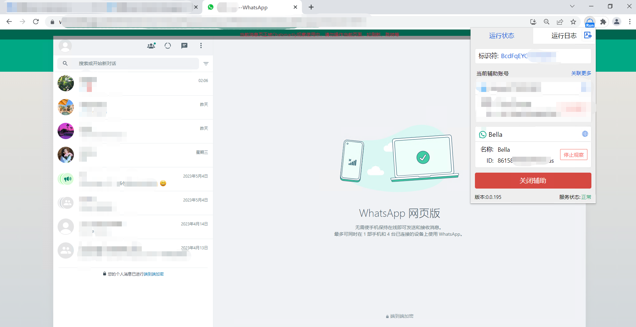
Task: Open the WhatsApp Status ring icon
Action: click(x=168, y=46)
